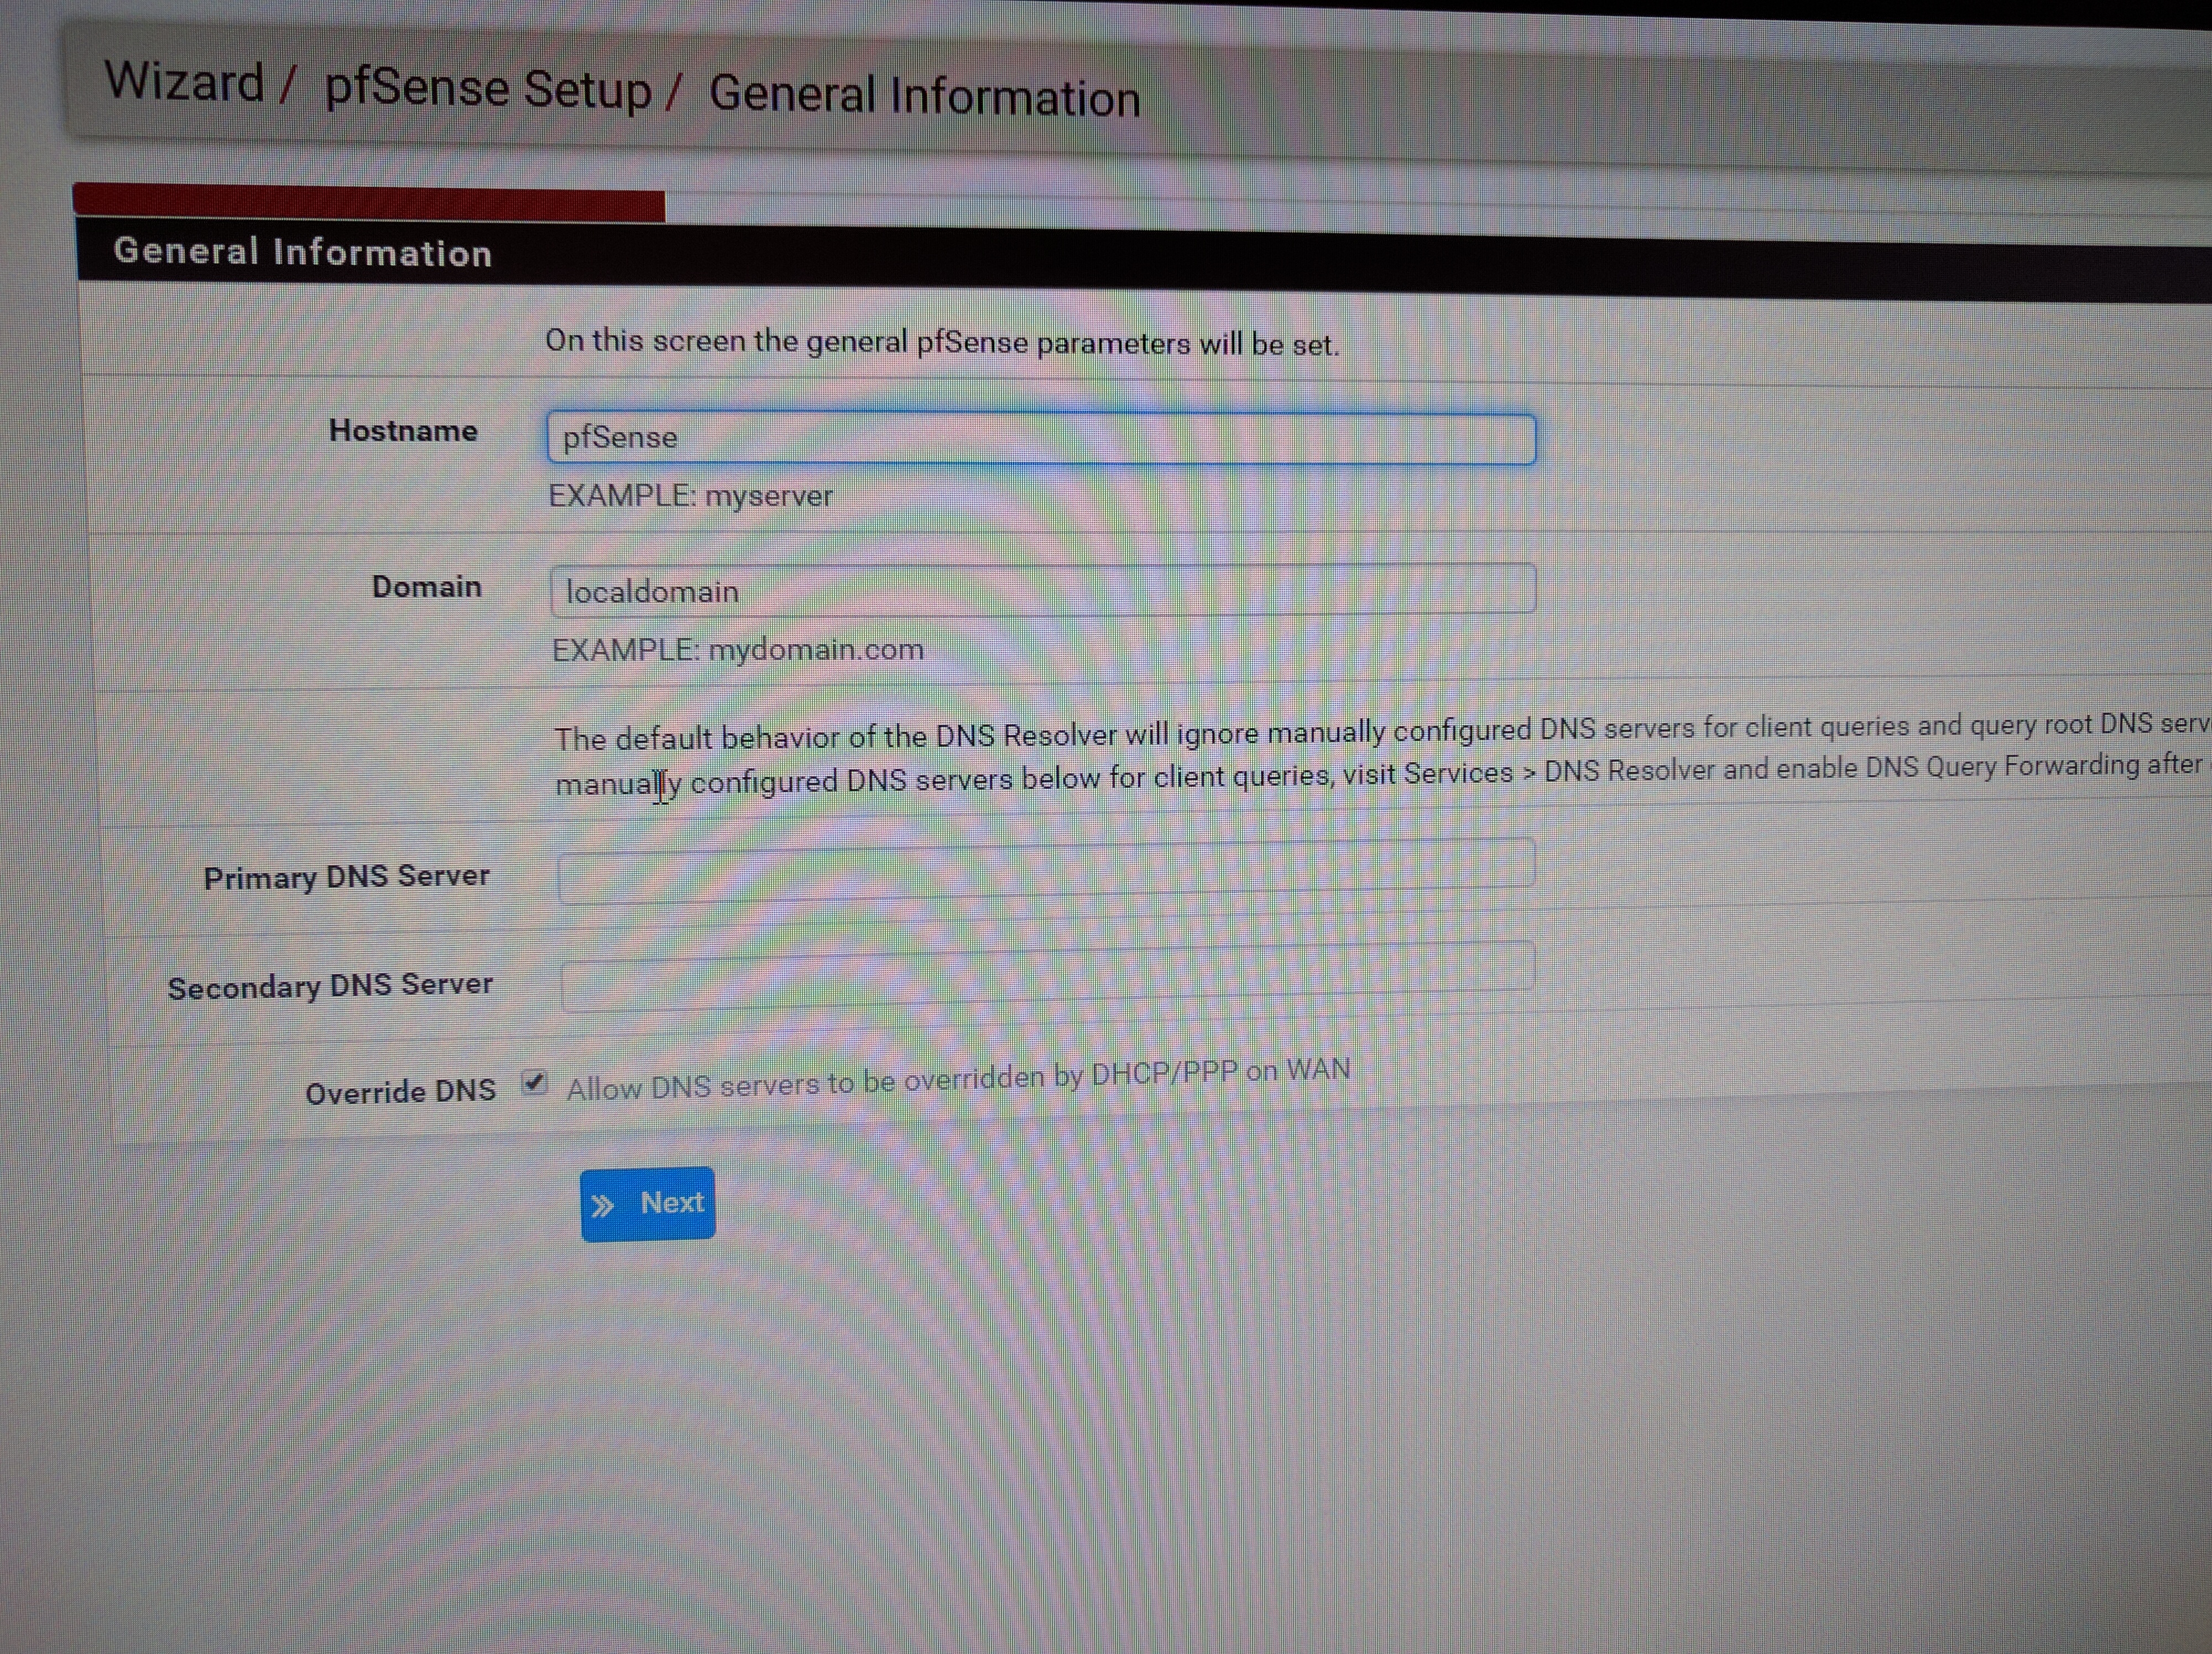Click into the Domain field with localdomain
2212x1654 pixels.
[1042, 590]
